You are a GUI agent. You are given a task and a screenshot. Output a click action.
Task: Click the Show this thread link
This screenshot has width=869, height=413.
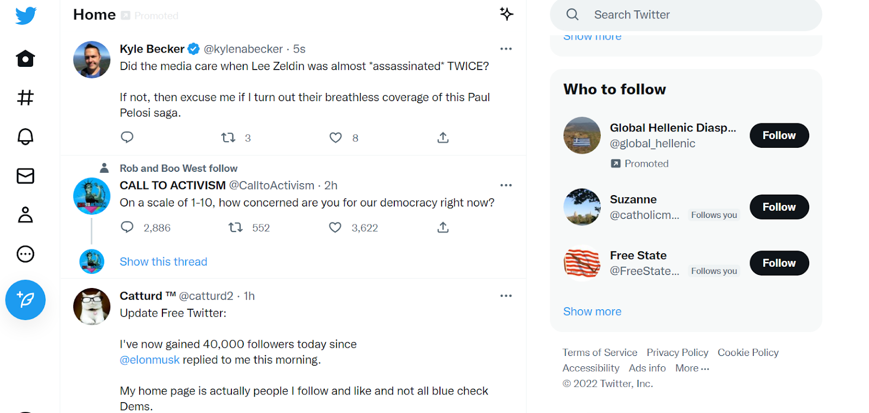pos(163,262)
